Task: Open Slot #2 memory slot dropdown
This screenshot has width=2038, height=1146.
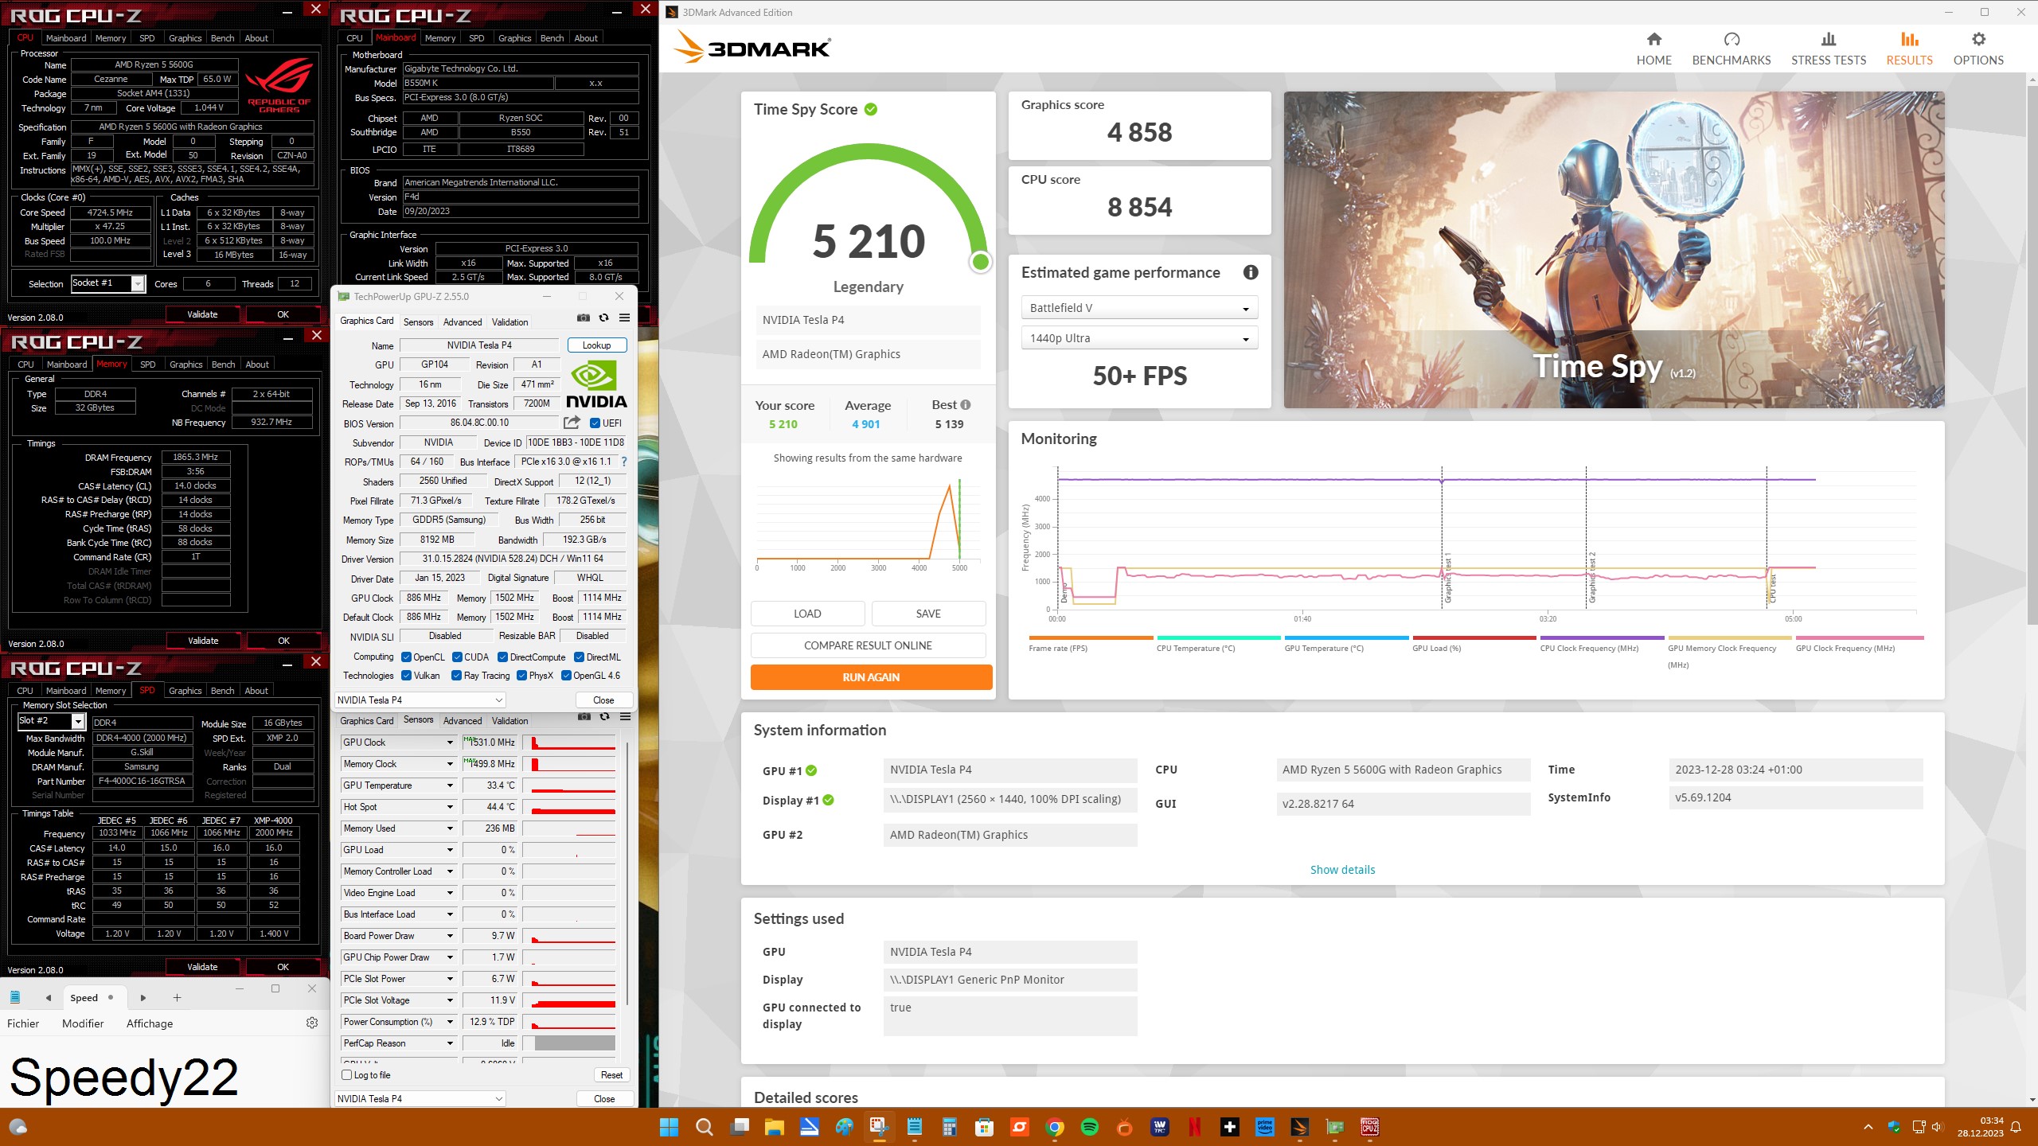Action: pos(51,721)
